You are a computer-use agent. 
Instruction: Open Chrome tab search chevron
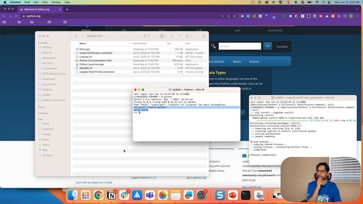(357, 10)
